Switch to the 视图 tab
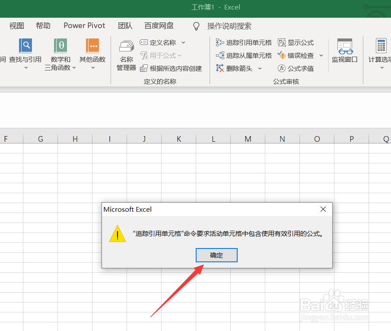 [x=17, y=25]
